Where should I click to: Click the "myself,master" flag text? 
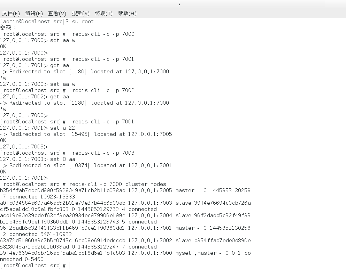(196, 253)
